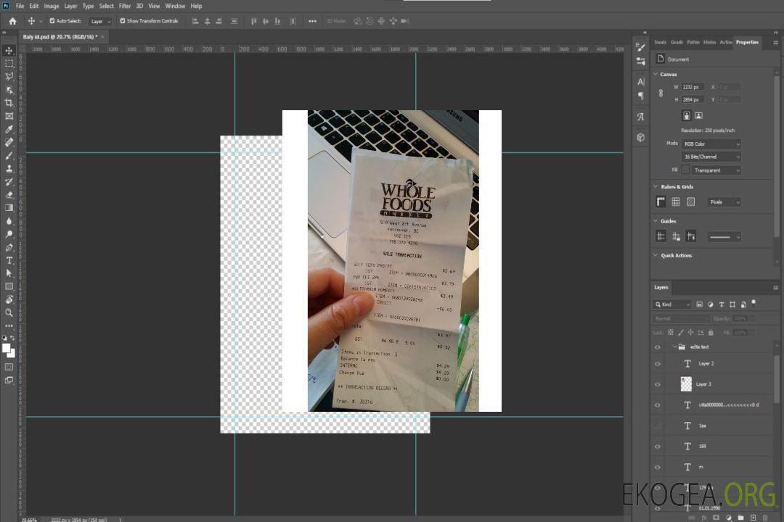This screenshot has height=522, width=784.
Task: Click the canvas width field
Action: coord(692,87)
